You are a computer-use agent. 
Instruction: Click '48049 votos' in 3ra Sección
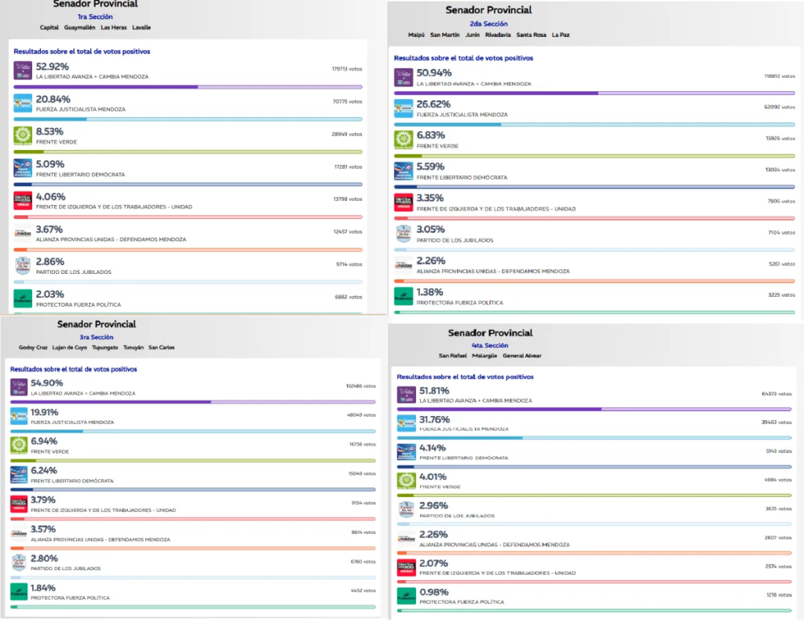coord(361,415)
